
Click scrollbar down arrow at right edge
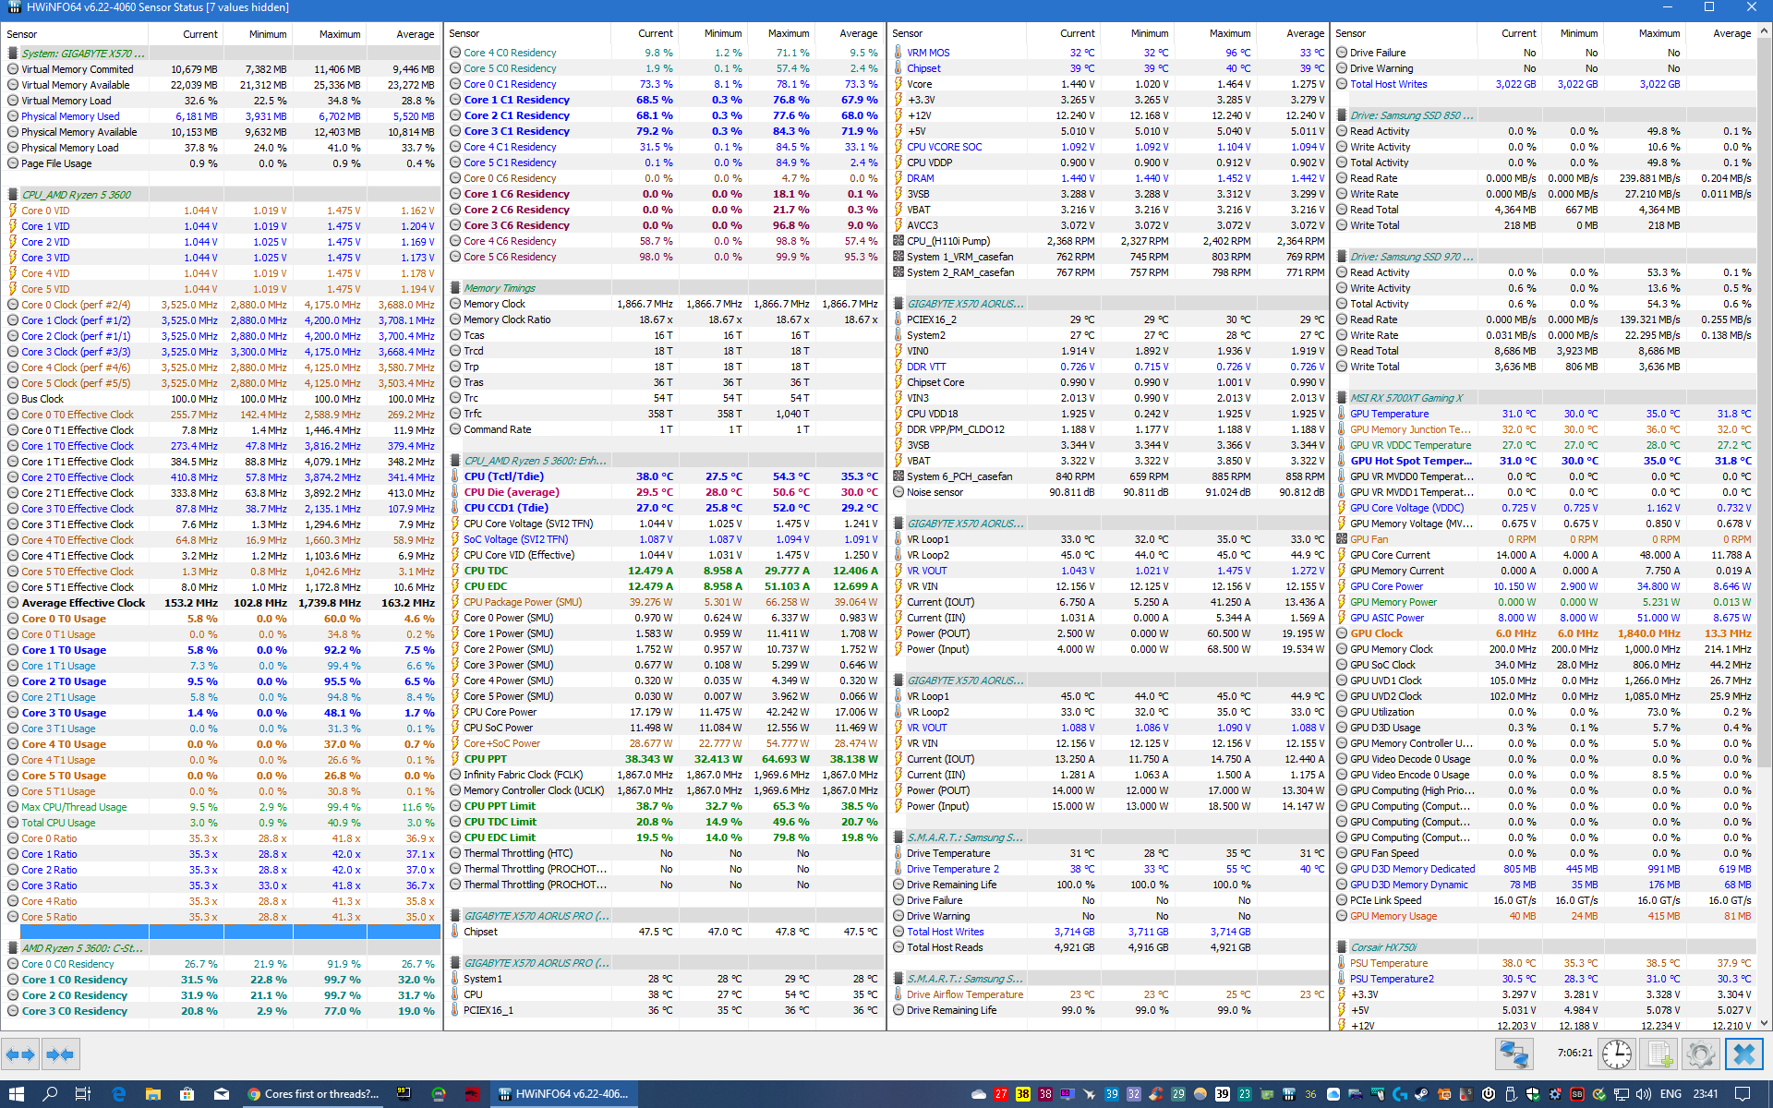pos(1765,1023)
